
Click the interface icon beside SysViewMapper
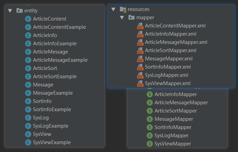(x=149, y=144)
